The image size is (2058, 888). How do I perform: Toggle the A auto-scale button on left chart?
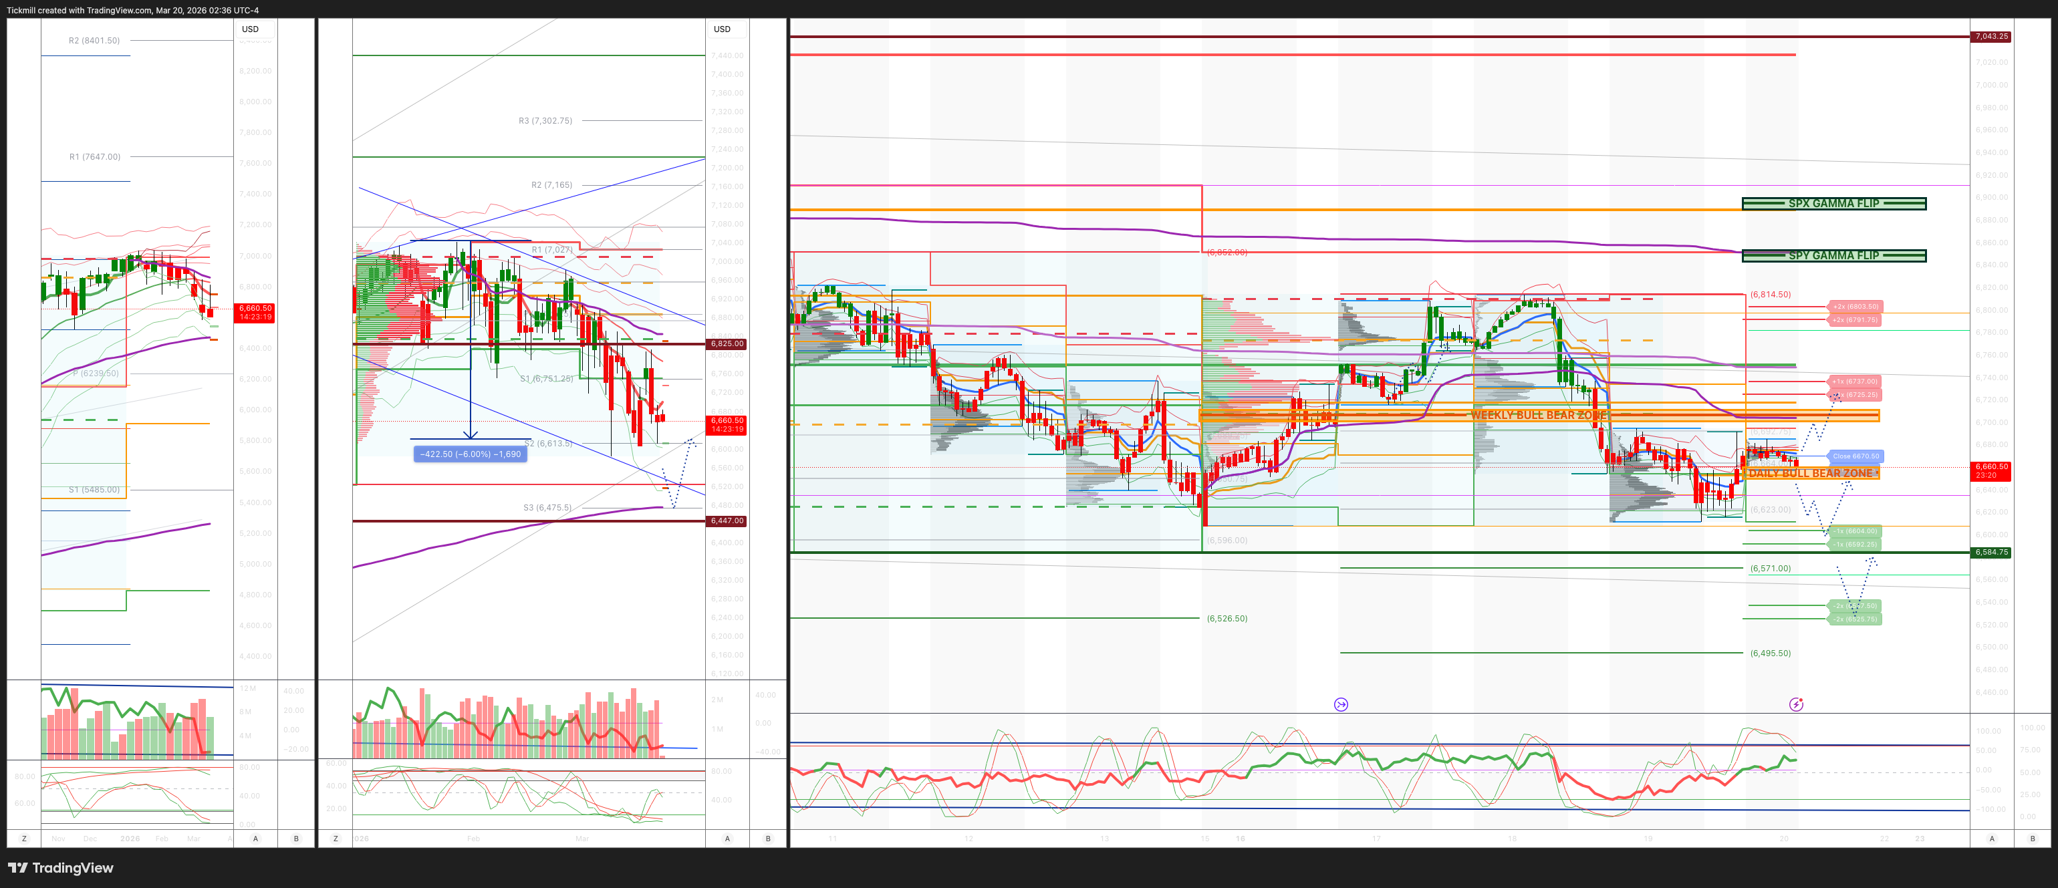[x=255, y=839]
